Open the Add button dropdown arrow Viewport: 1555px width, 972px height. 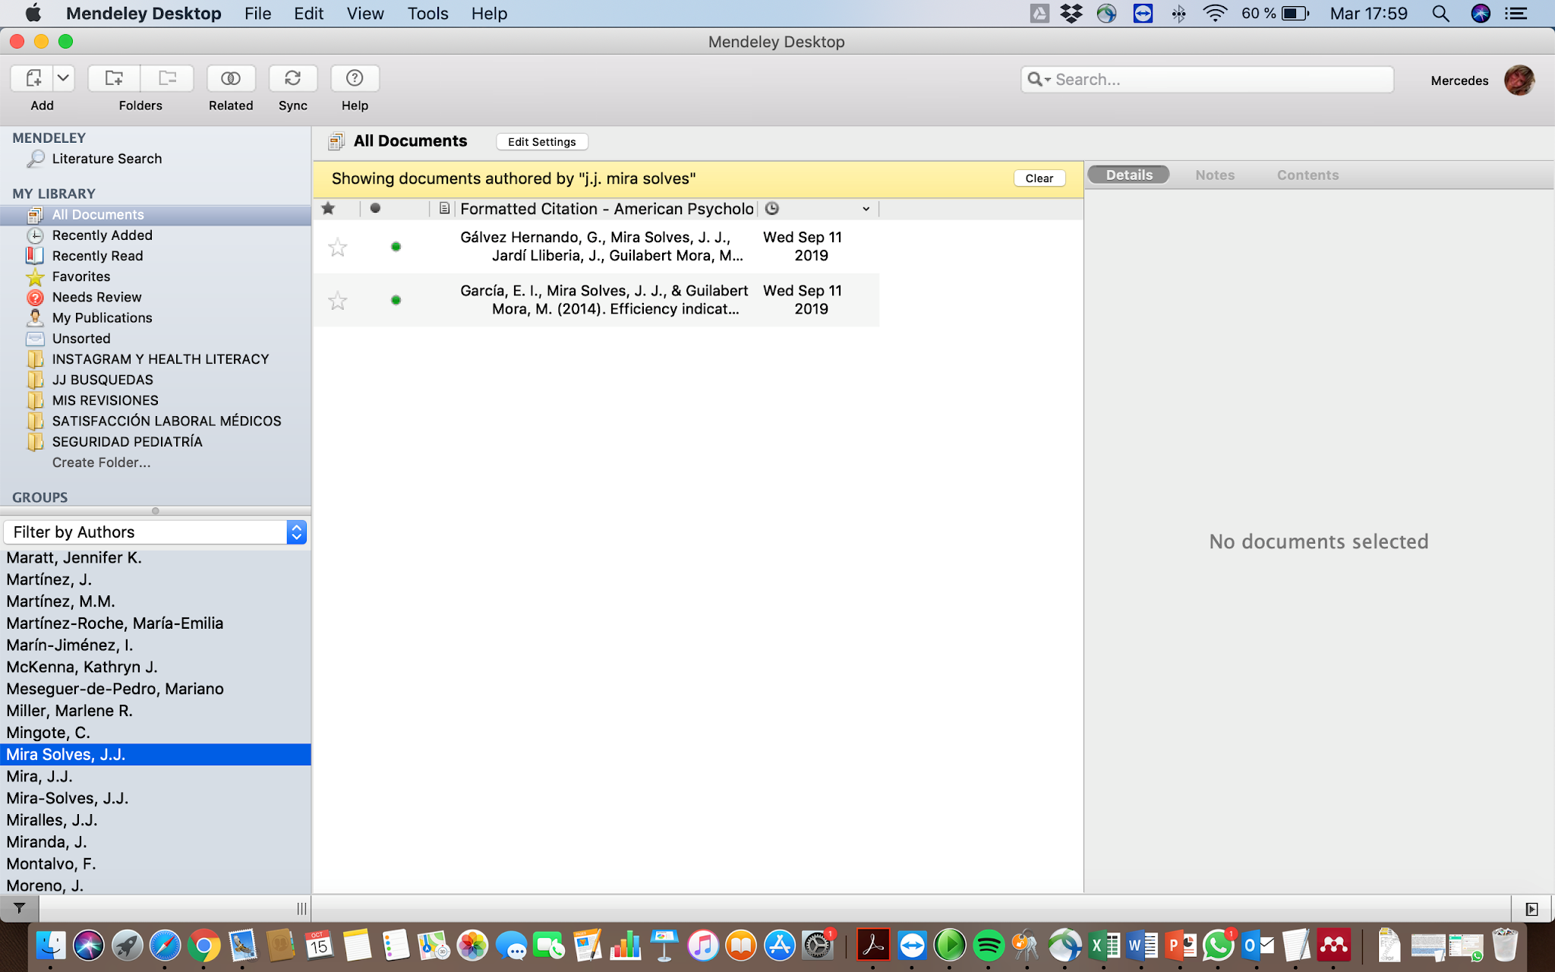tap(64, 78)
